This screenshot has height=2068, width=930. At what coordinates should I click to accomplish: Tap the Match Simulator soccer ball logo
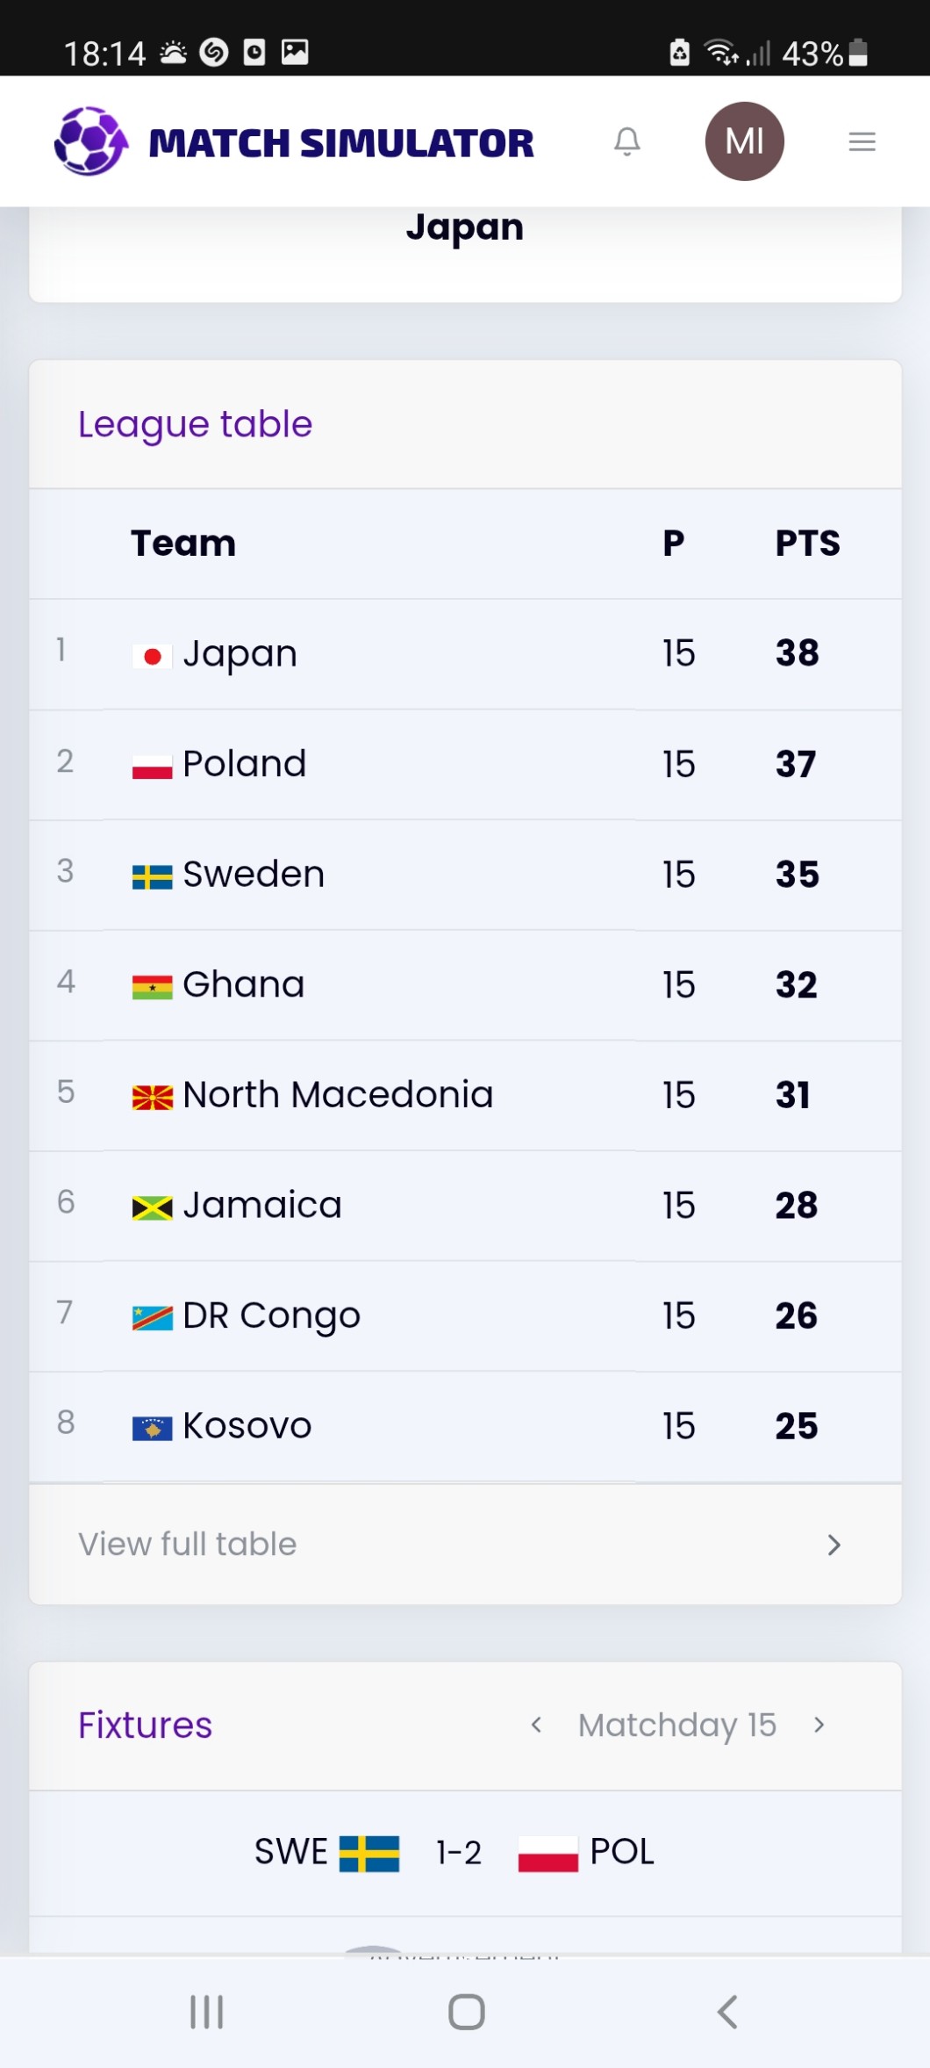click(x=90, y=141)
